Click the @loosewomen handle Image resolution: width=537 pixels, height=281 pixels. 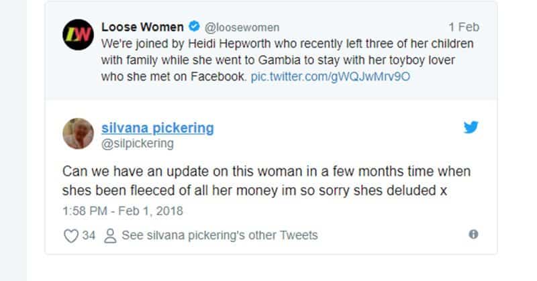pyautogui.click(x=242, y=27)
